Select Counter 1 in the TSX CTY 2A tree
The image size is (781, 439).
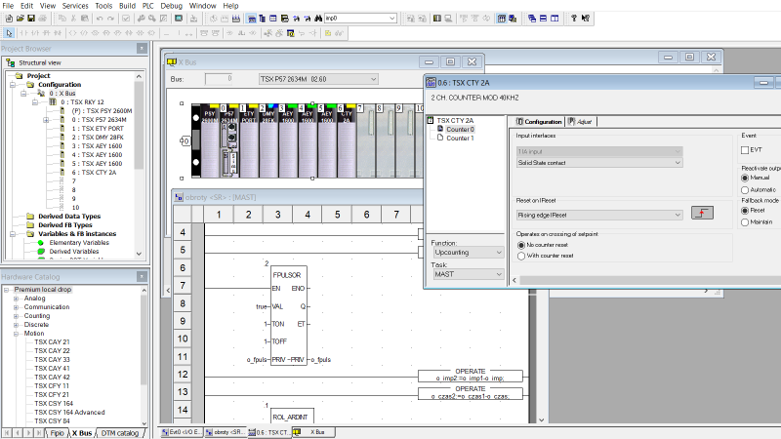pyautogui.click(x=460, y=138)
